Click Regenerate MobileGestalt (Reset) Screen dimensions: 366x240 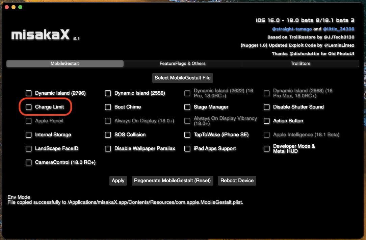click(x=173, y=181)
